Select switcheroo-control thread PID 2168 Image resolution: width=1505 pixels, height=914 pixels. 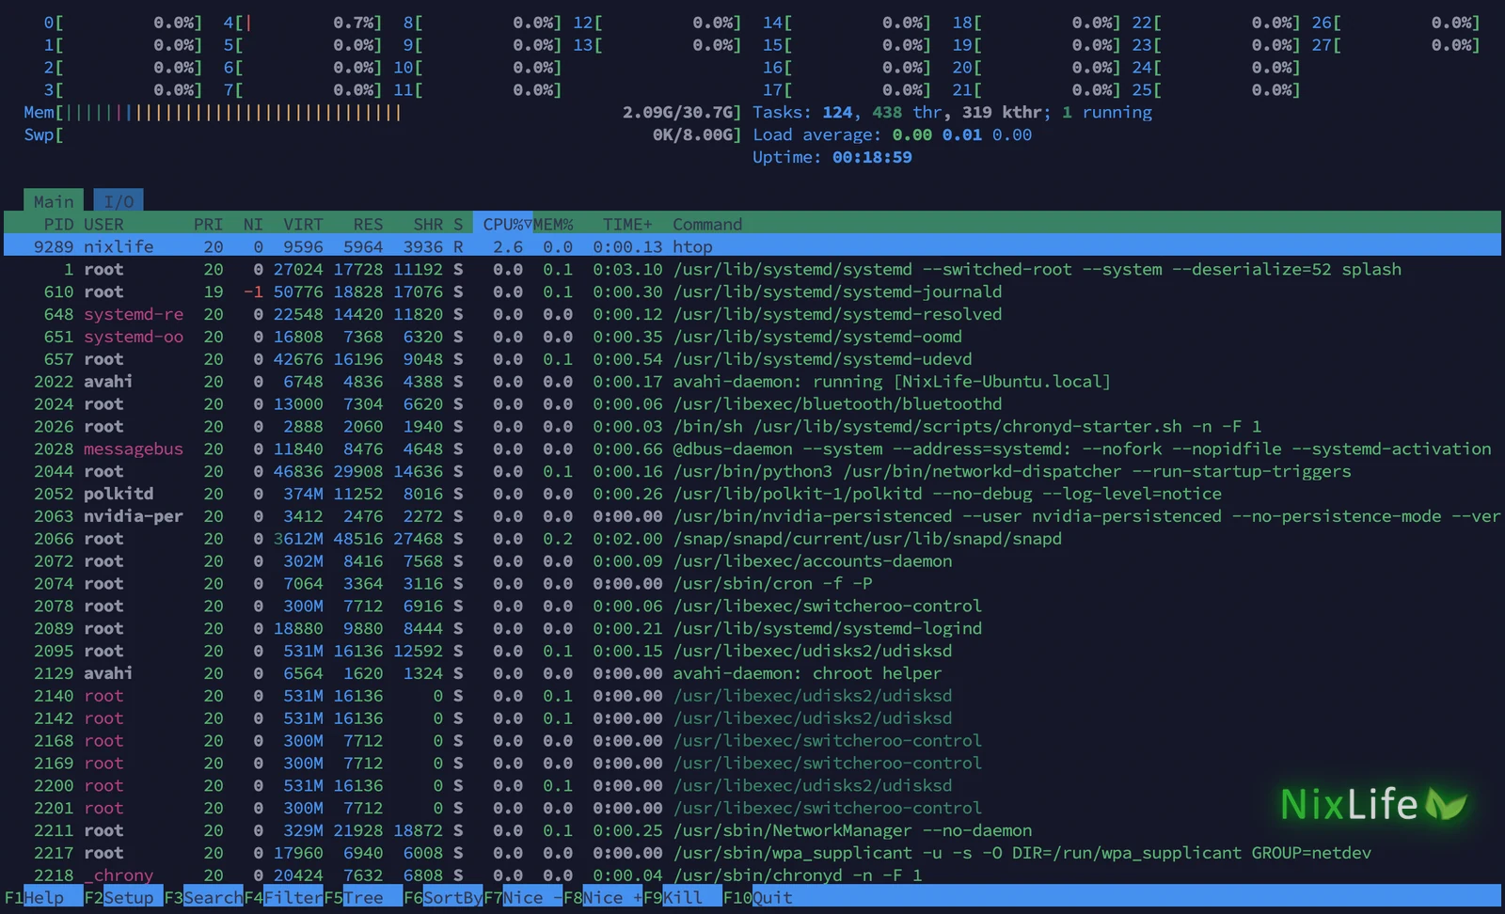pyautogui.click(x=752, y=741)
